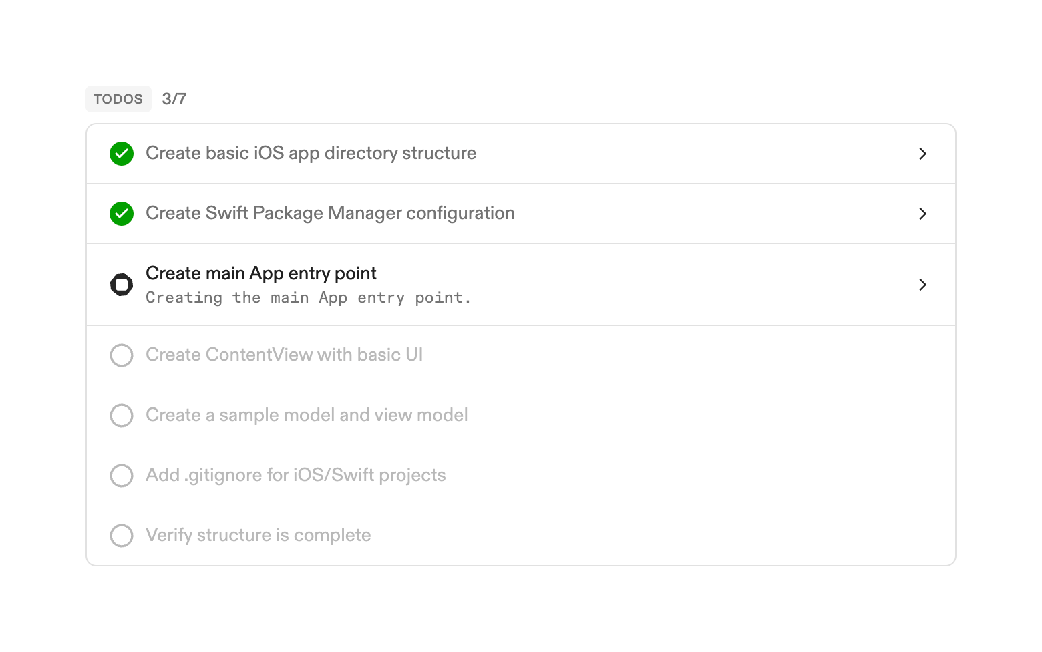Click green checkmark on Swift Package Manager todo

[122, 214]
